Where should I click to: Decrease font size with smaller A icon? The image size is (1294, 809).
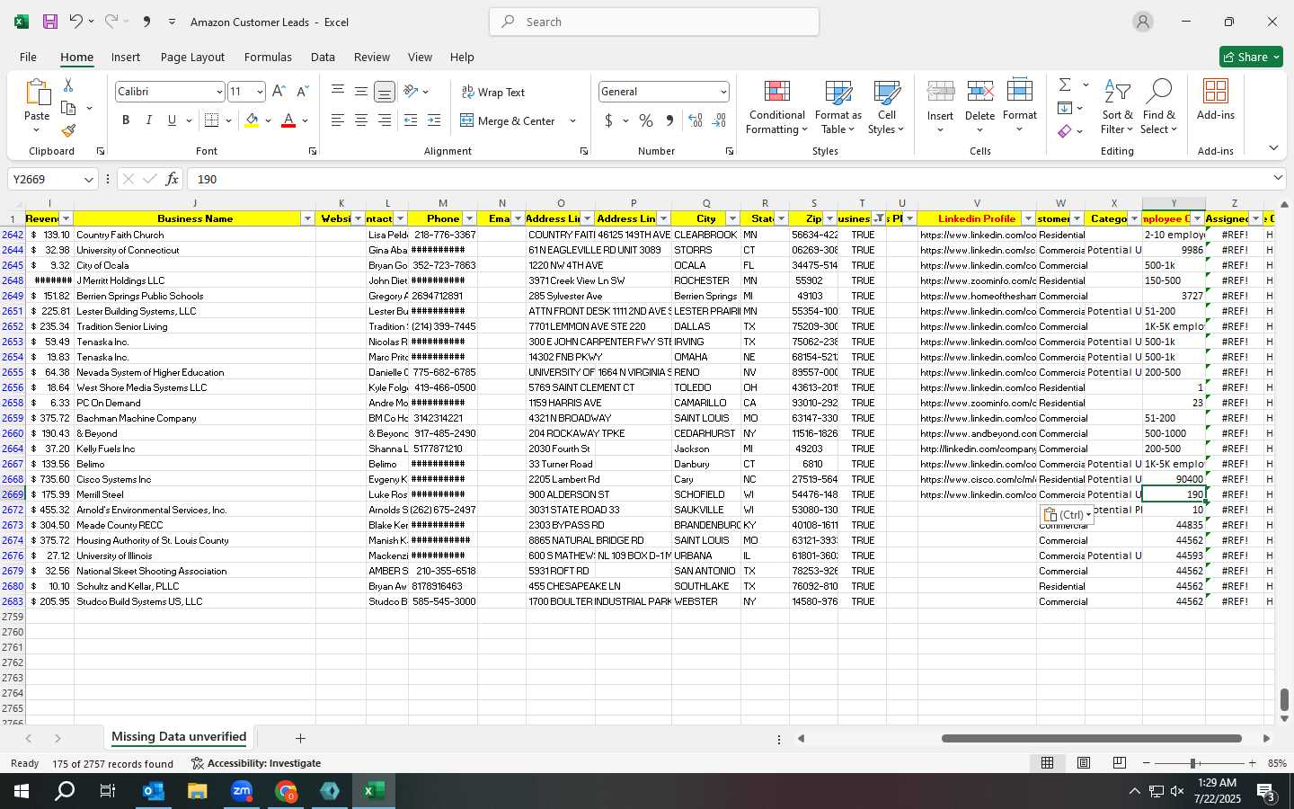click(x=302, y=92)
